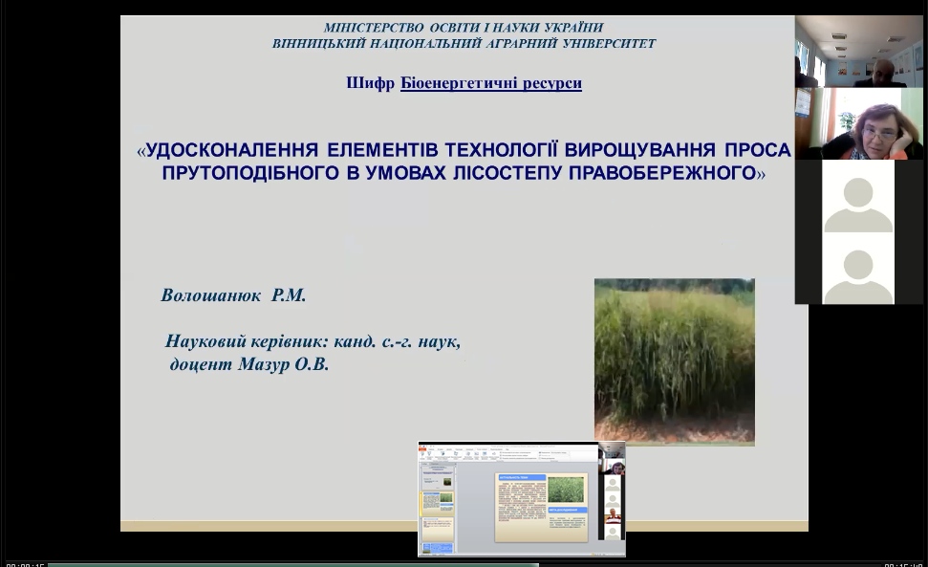Viewport: 928px width, 567px height.
Task: Click "ВІННИЦЬКИЙ НАЦІОНАЛЬНИЙ АГРАРНИЙ УНІВЕРСИТЕТ" heading
Action: (x=464, y=43)
